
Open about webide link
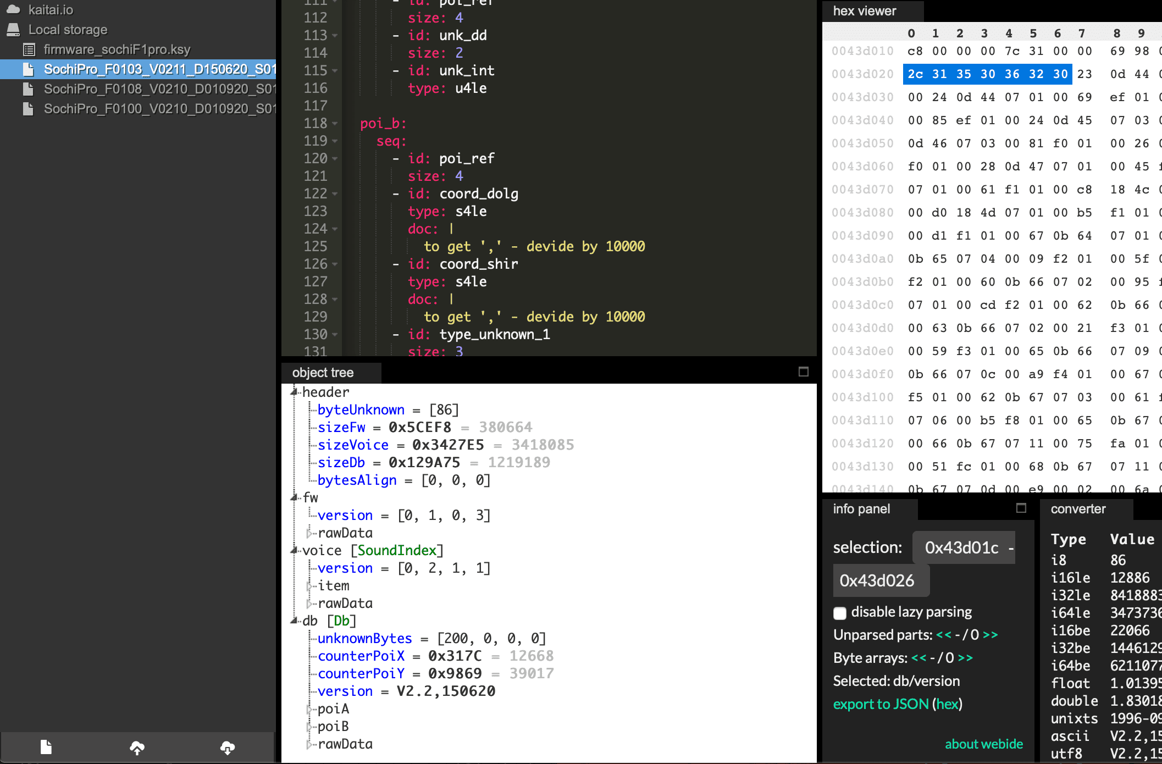click(x=983, y=744)
